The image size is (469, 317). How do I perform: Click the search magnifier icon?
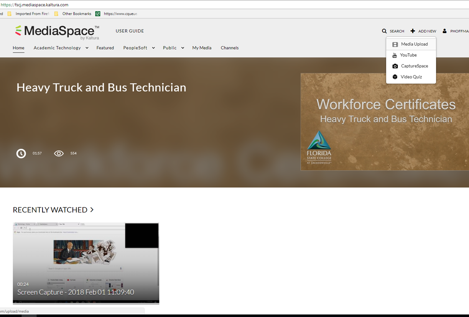coord(384,31)
